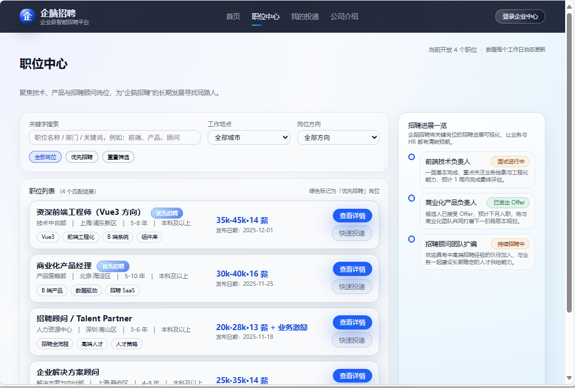Click 优先招聘 badge on 资深前端工程师
The image size is (575, 388).
[x=167, y=213]
